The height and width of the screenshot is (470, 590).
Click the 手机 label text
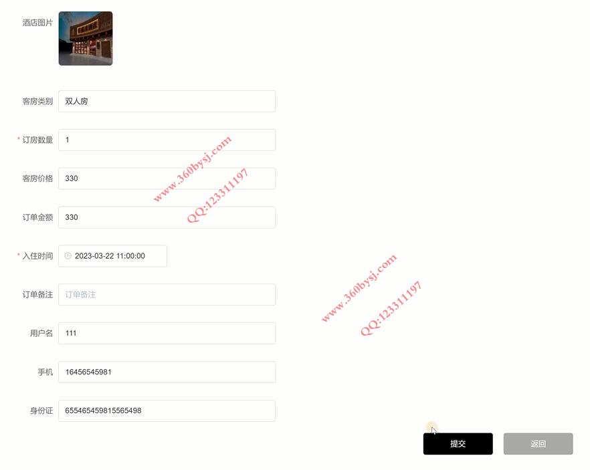[45, 372]
